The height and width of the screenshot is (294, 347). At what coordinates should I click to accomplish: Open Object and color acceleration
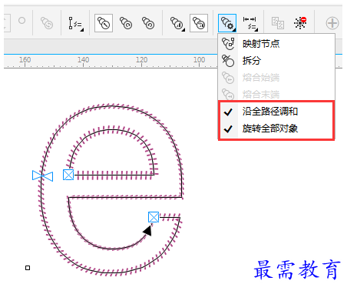[177, 23]
